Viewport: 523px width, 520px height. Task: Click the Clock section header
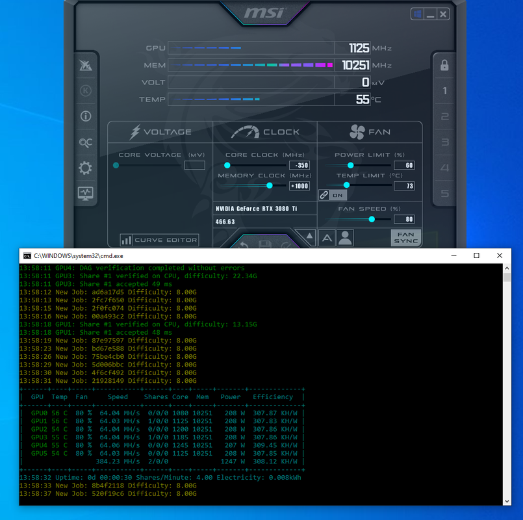click(x=265, y=132)
